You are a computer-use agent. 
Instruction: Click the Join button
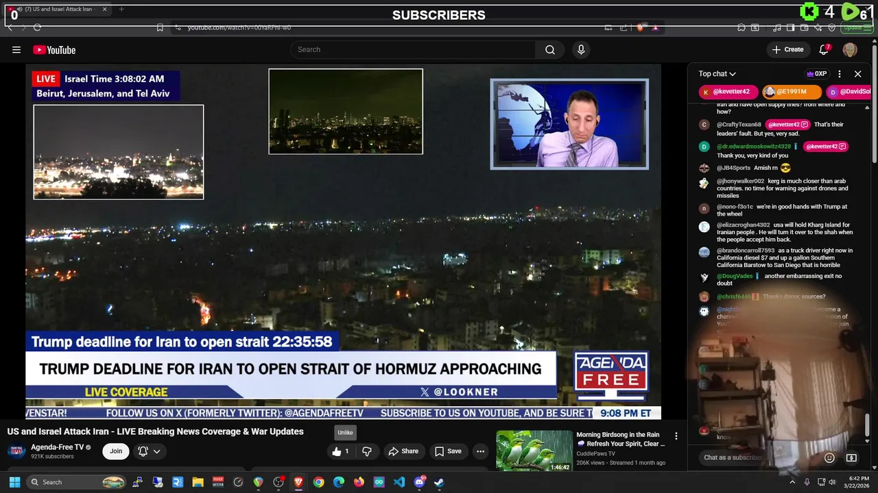[116, 451]
